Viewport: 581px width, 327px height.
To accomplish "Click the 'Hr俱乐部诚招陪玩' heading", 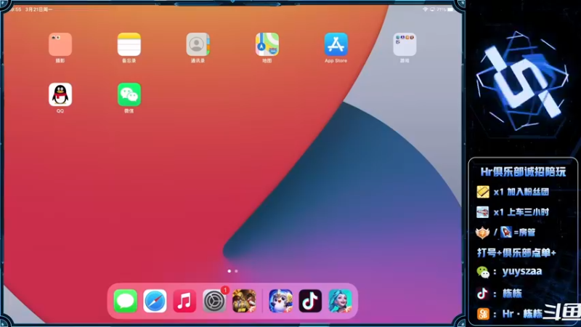I will coord(523,172).
